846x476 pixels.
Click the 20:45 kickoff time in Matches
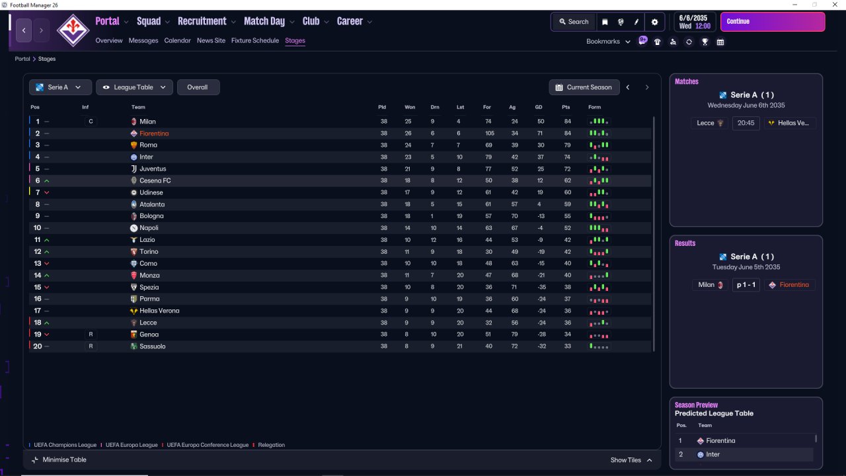tap(746, 123)
